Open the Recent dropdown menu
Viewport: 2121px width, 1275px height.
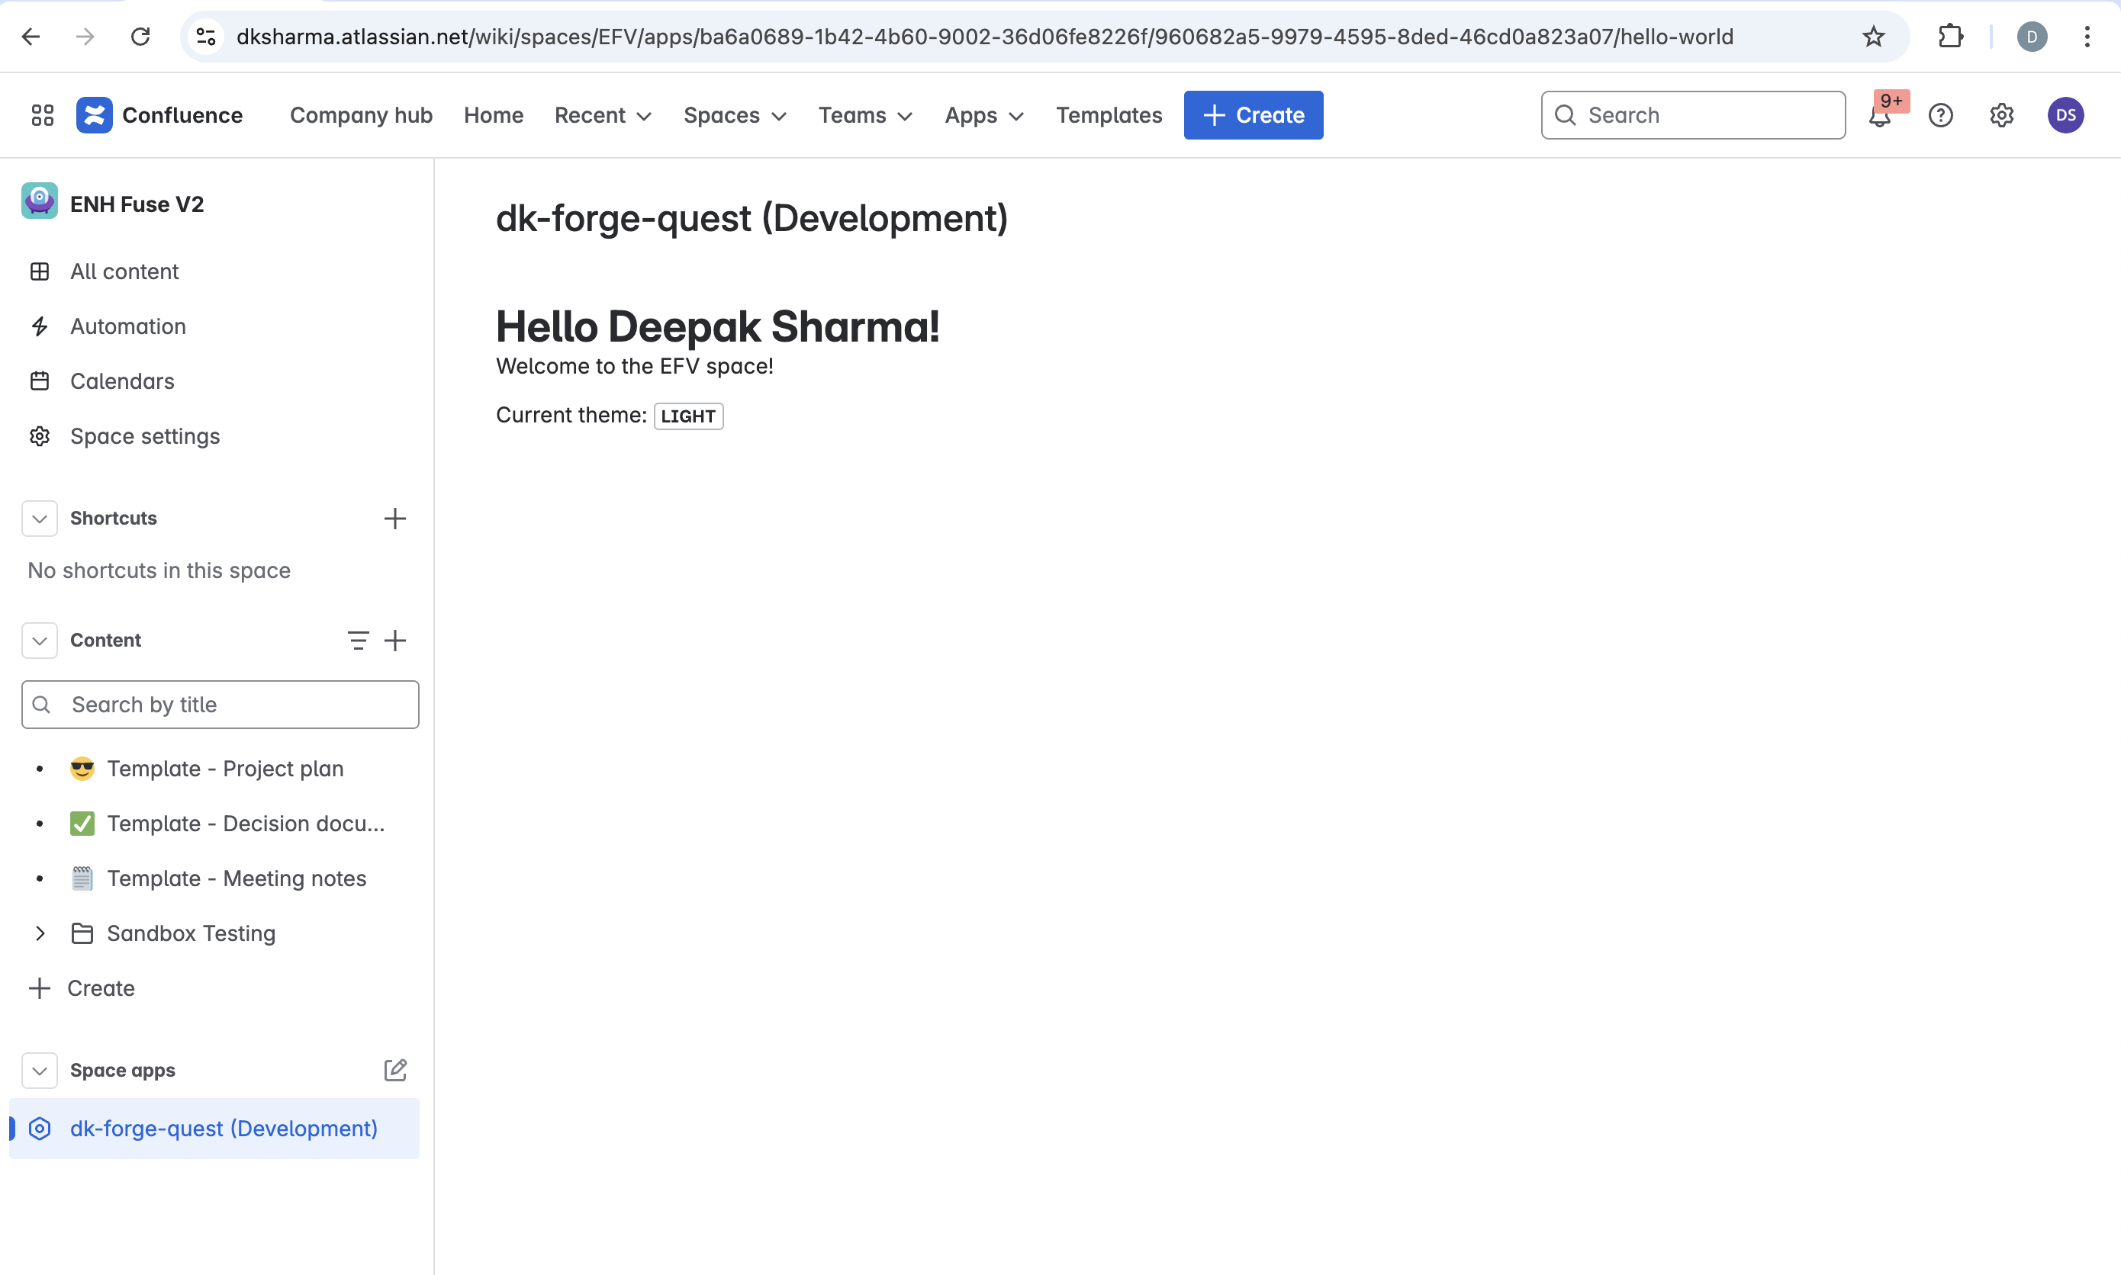(x=603, y=115)
